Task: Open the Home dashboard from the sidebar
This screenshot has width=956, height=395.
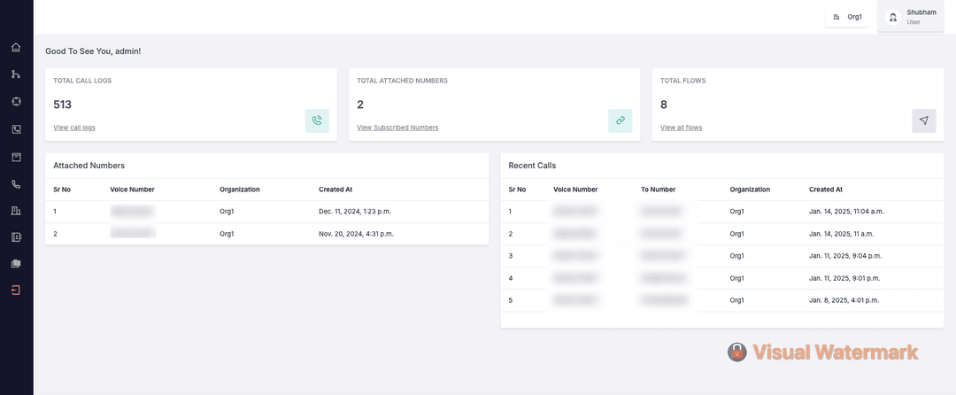Action: point(17,47)
